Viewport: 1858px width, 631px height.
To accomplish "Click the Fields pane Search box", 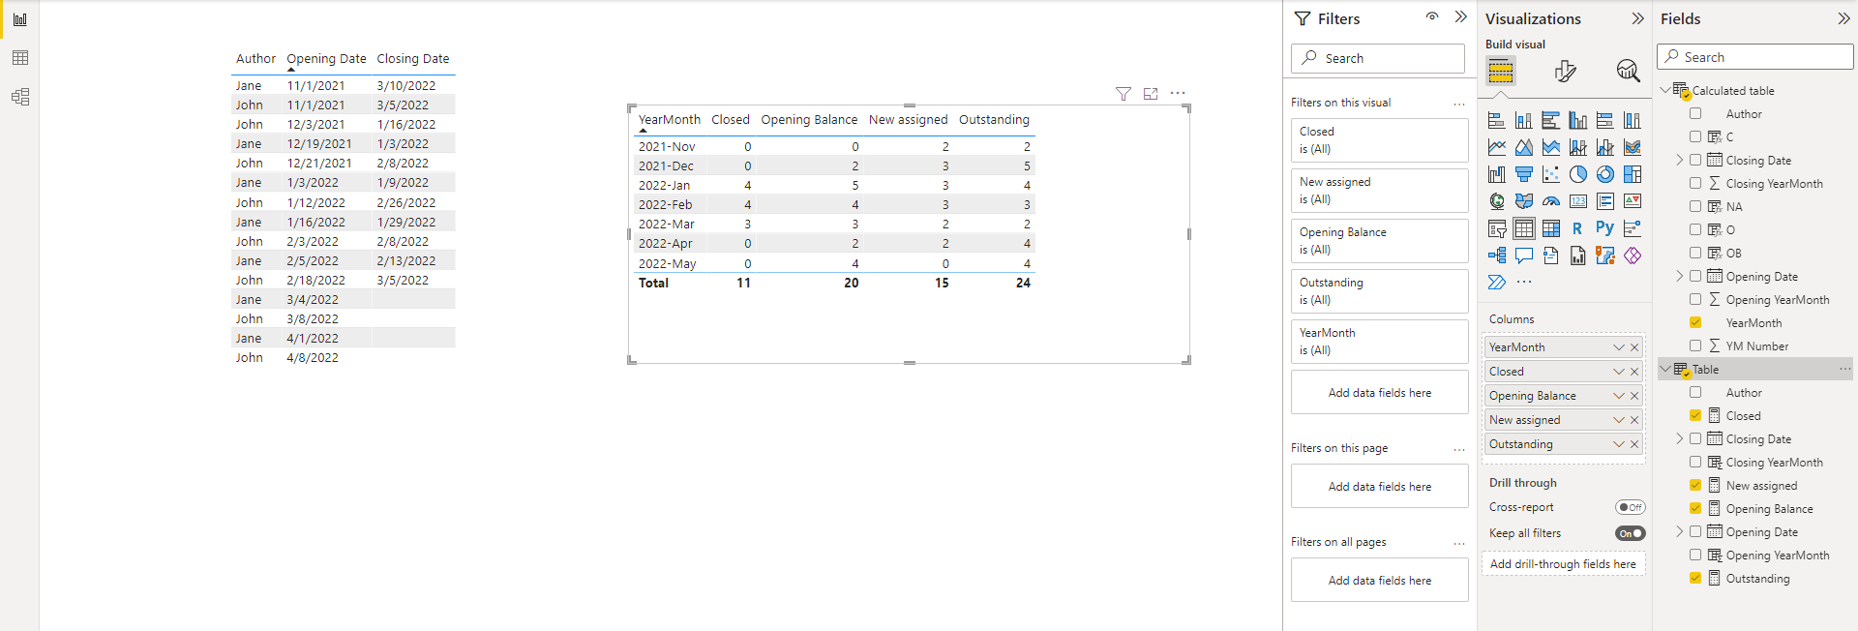I will point(1754,57).
